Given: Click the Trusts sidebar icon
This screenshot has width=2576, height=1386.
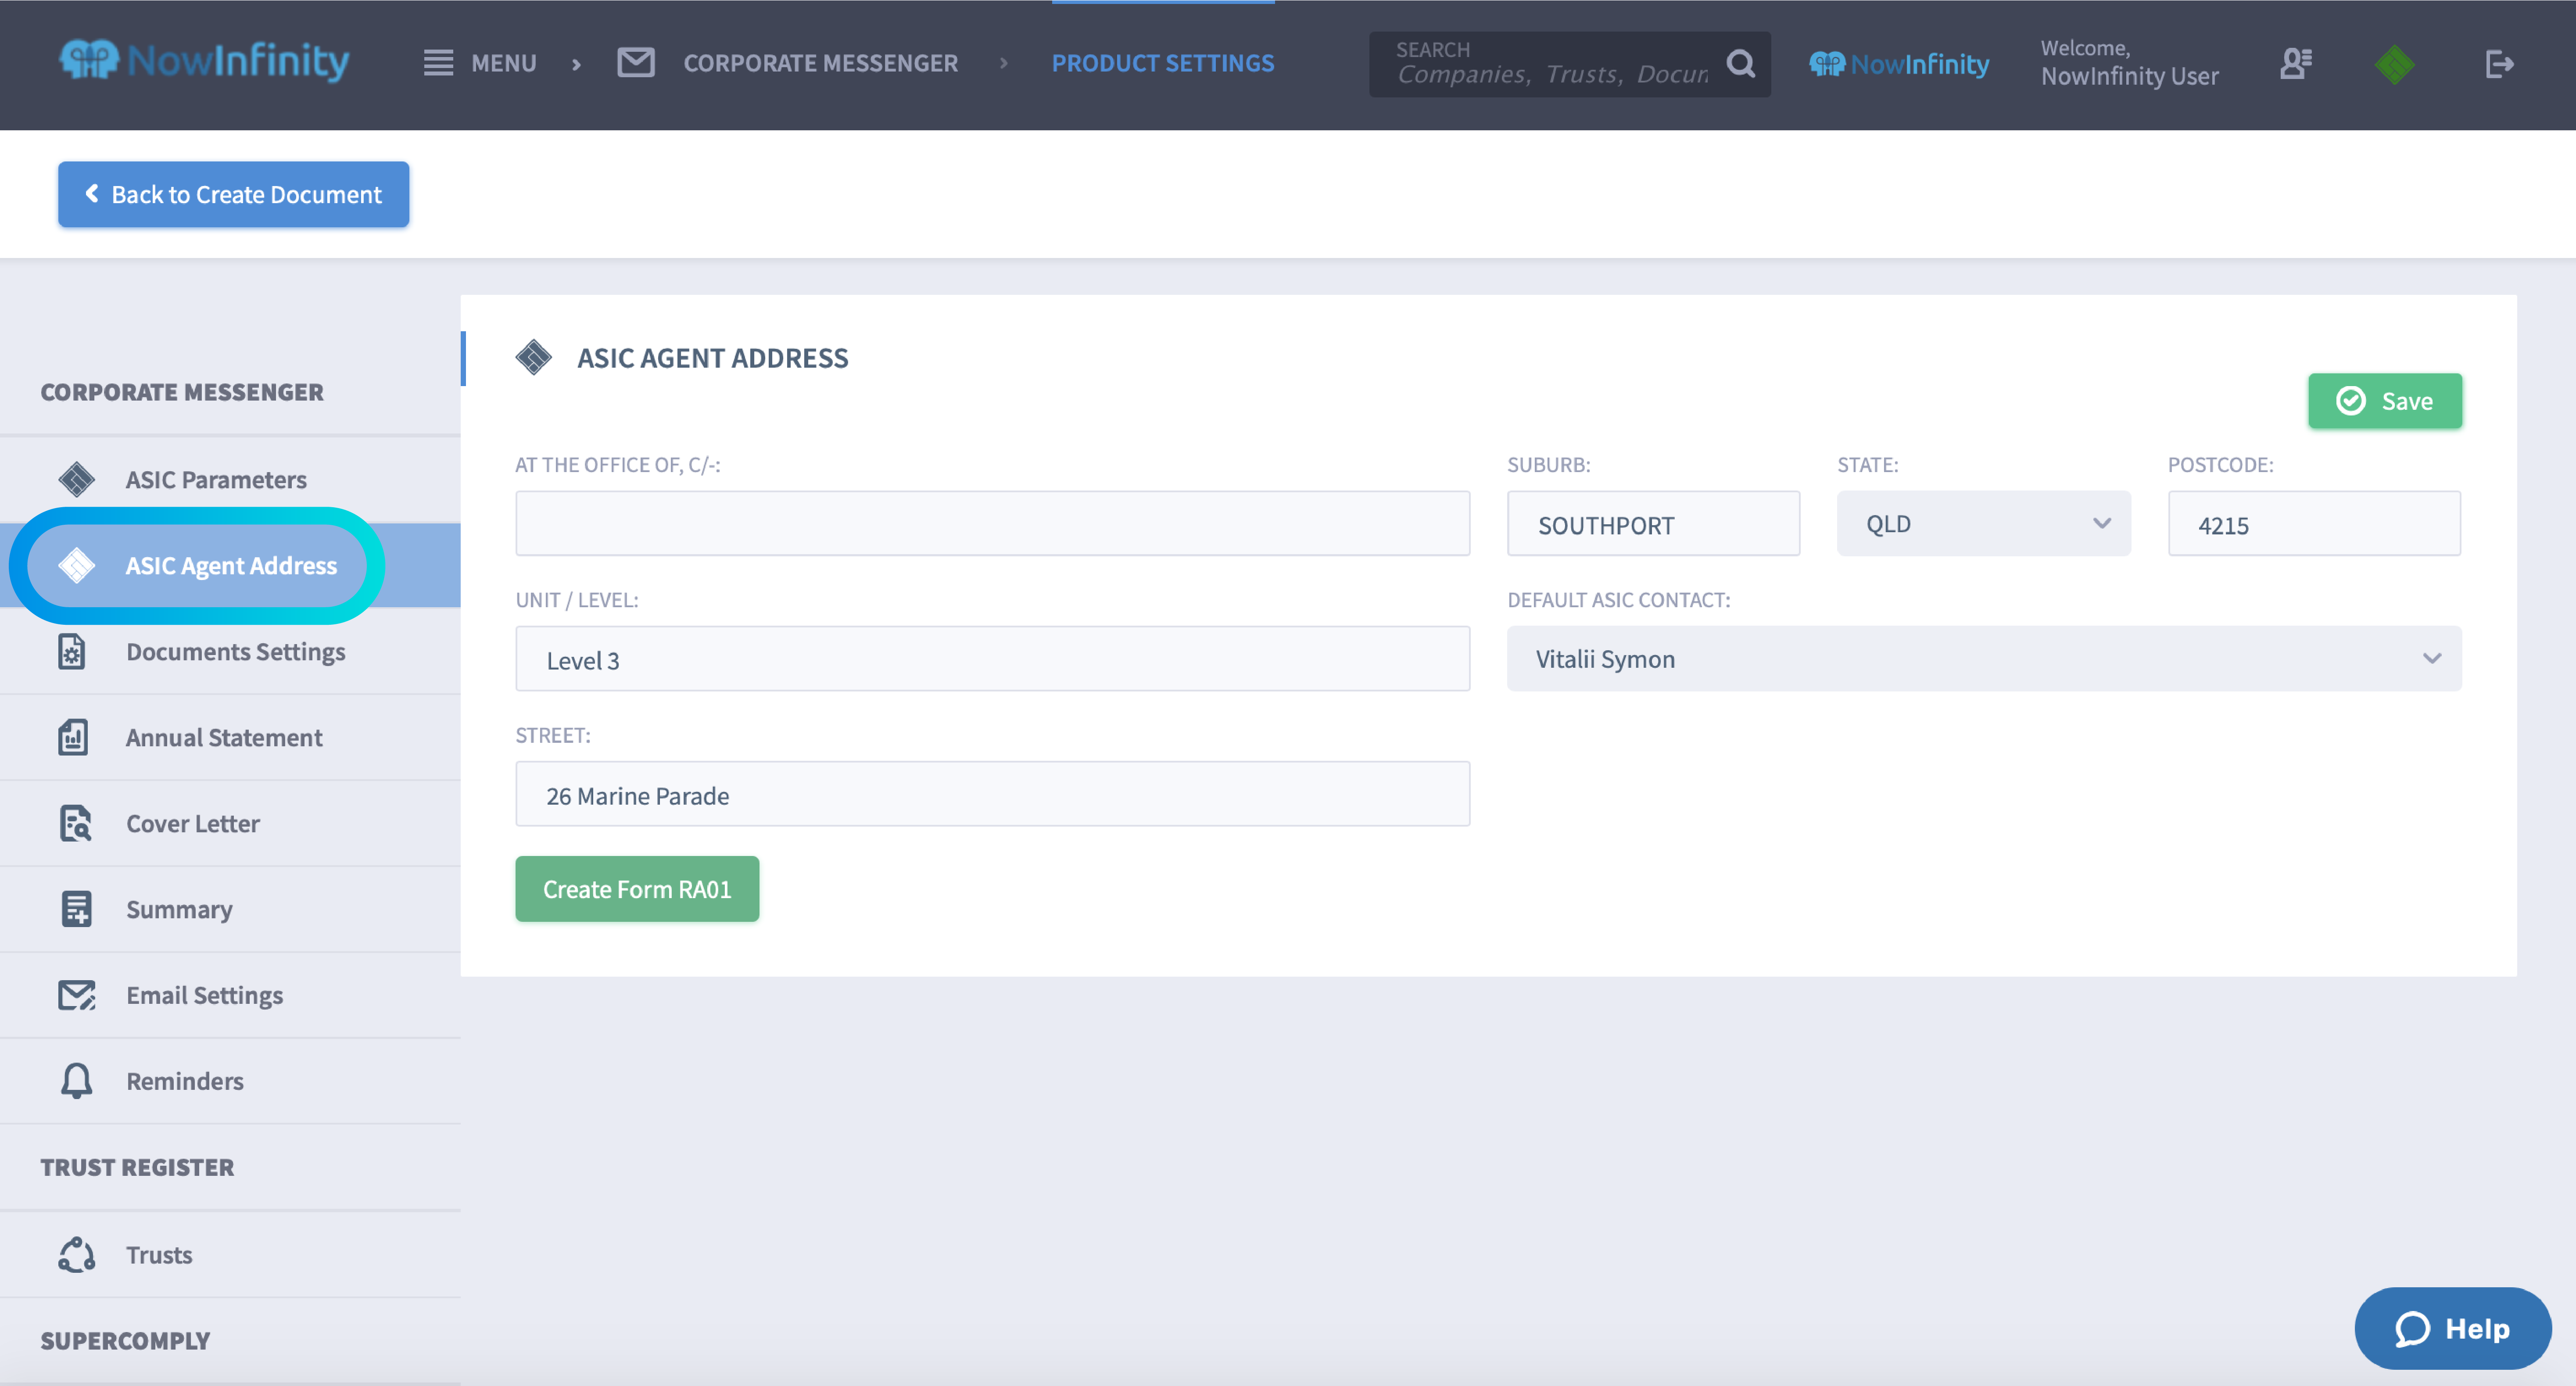Looking at the screenshot, I should [76, 1255].
